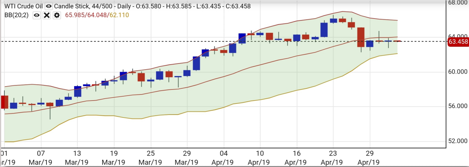Select the 19 Mar/19 date axis label
The height and width of the screenshot is (167, 469).
114,157
